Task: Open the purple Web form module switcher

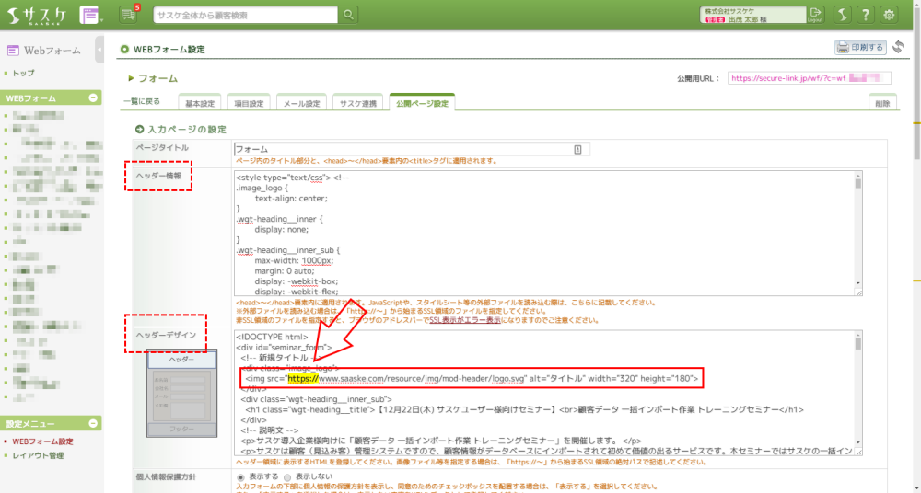Action: (91, 15)
